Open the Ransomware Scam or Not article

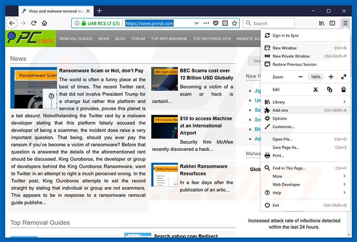[101, 71]
